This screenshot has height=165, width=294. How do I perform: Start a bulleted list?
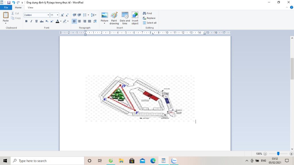85,15
